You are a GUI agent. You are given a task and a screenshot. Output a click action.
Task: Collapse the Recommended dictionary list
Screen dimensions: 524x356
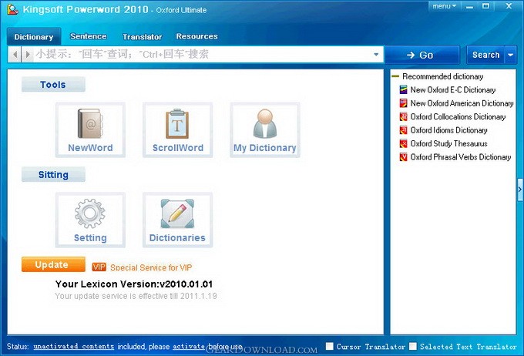[x=395, y=76]
